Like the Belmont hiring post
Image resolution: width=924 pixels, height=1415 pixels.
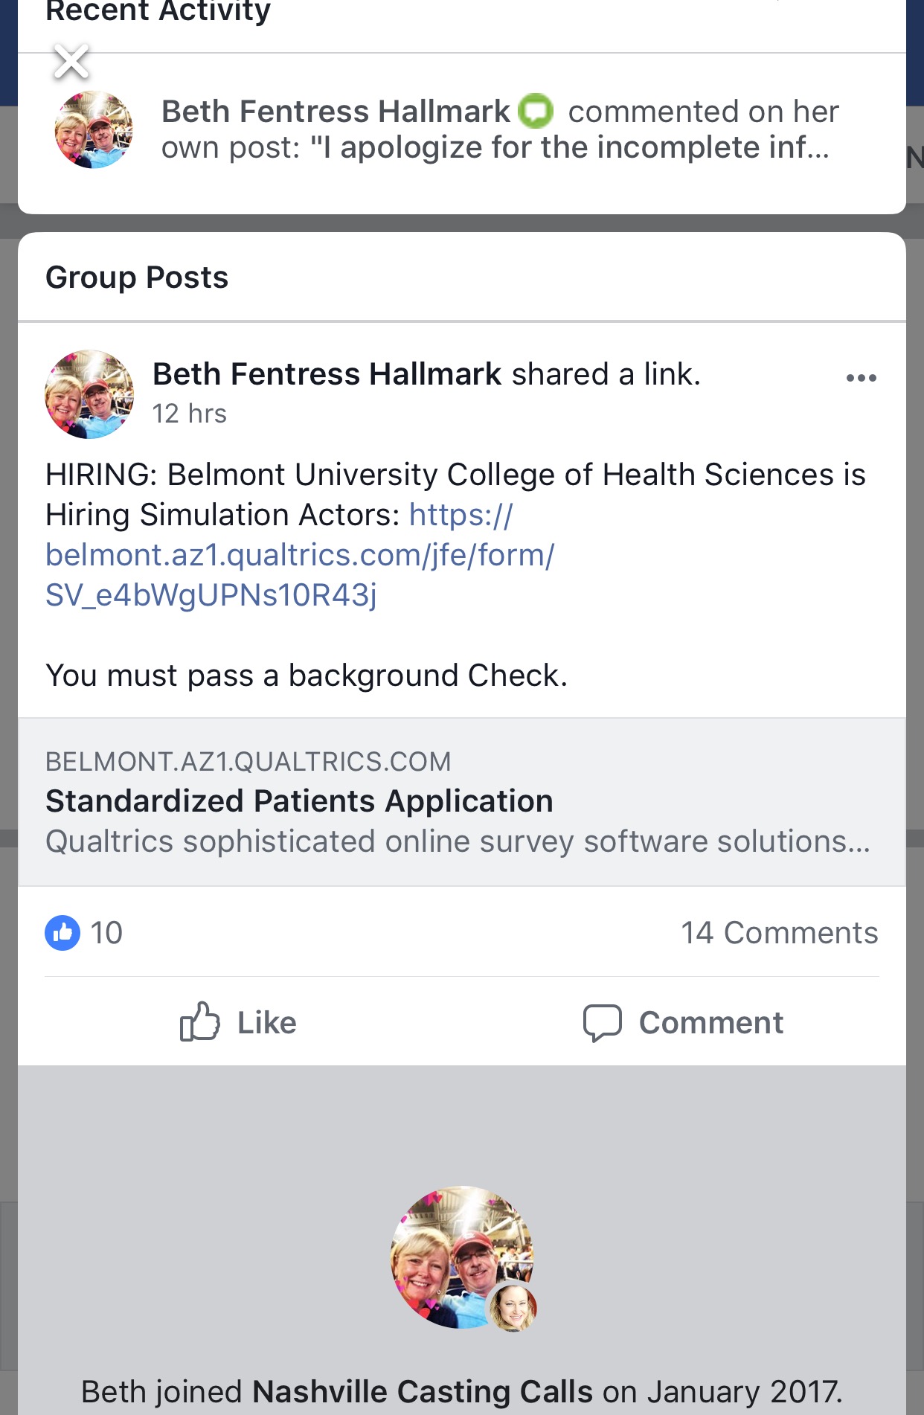(x=238, y=1022)
